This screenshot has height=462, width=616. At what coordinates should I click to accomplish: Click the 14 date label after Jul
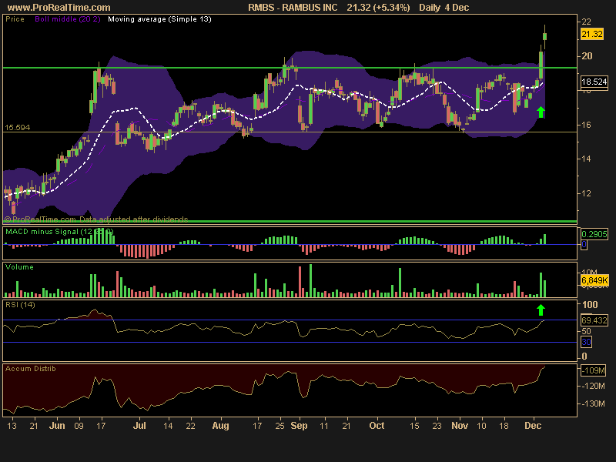[168, 426]
